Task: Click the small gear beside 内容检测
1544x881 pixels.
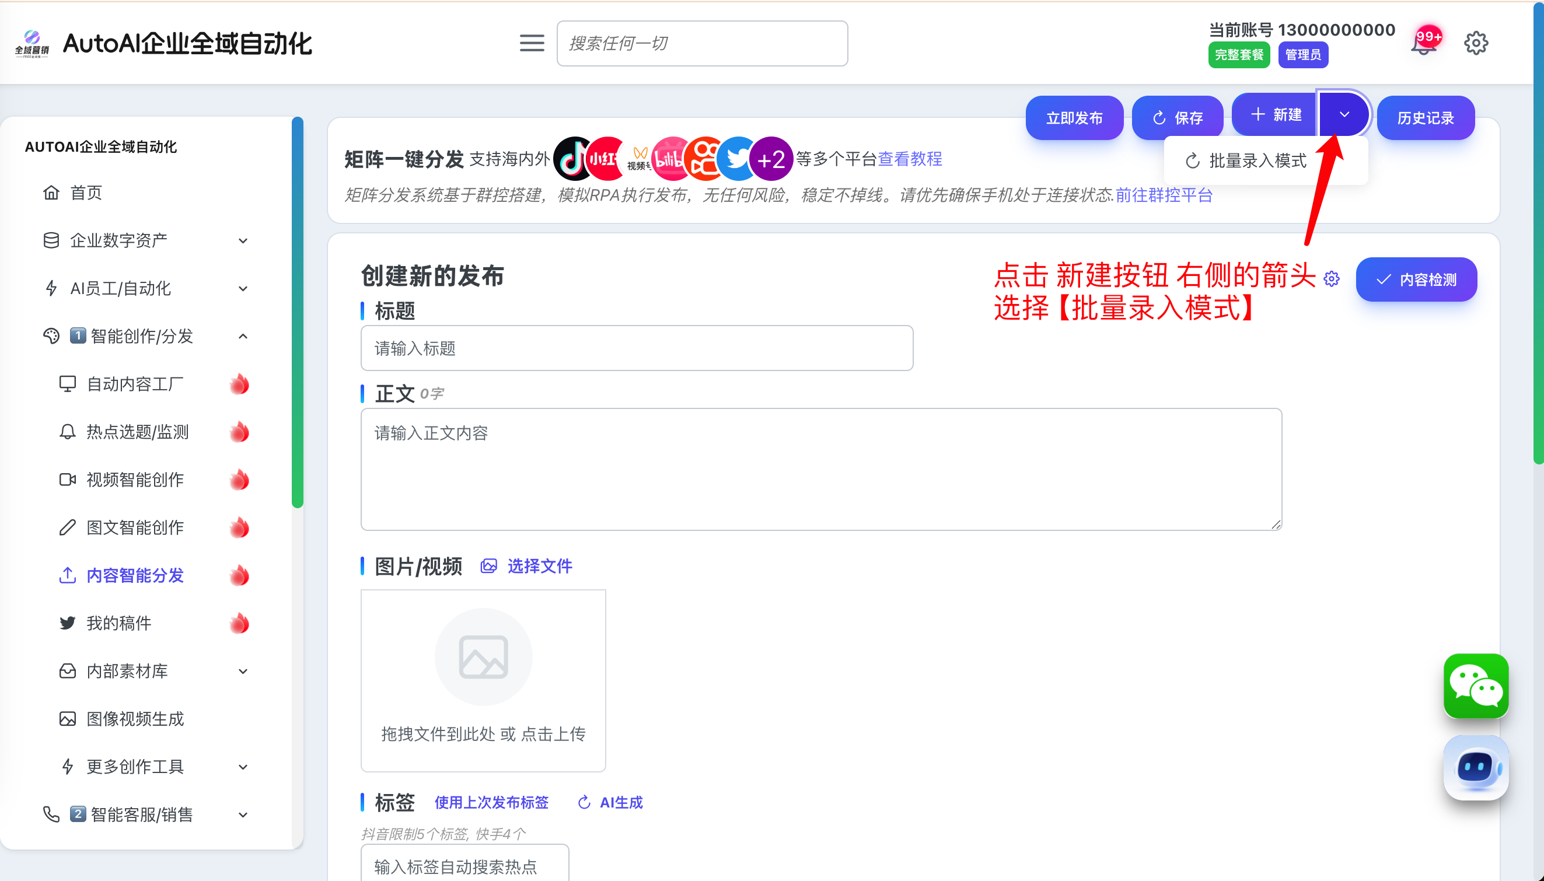Action: (1332, 279)
